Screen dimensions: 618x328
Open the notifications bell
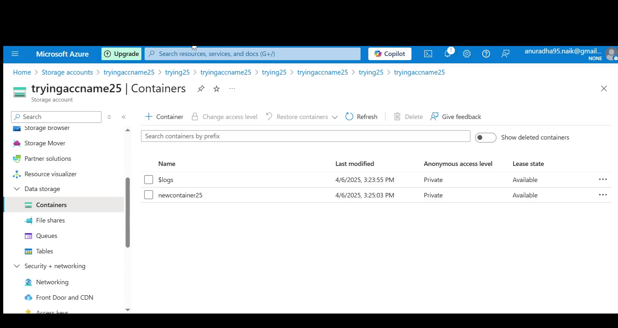[x=448, y=54]
